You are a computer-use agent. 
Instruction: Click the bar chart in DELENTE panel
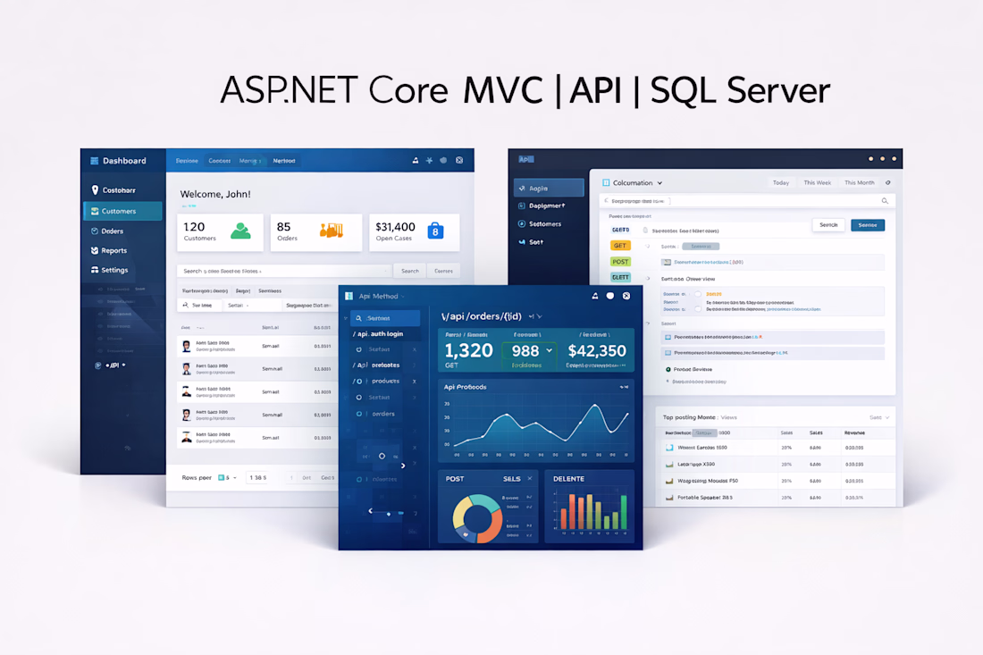589,511
